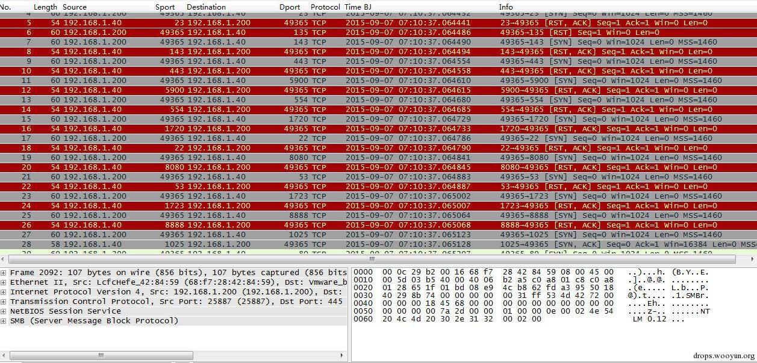Screen dimensions: 757x363
Task: Sort packets by the No. column header
Action: point(6,7)
